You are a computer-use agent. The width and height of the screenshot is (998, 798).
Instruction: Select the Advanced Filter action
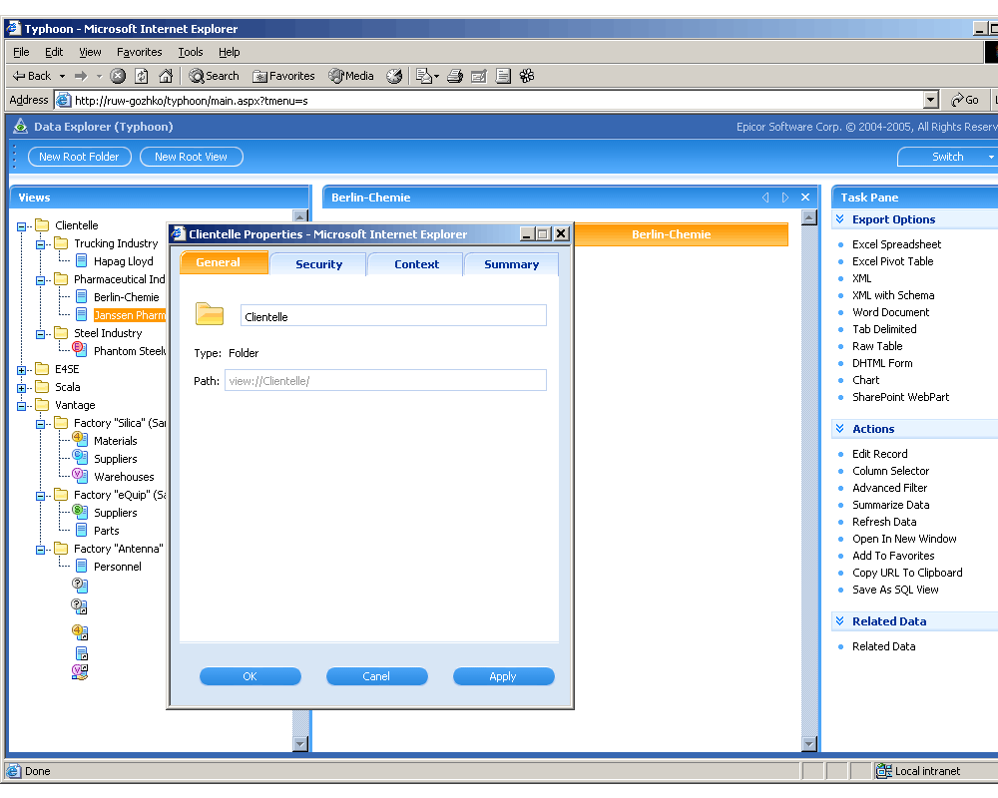889,488
